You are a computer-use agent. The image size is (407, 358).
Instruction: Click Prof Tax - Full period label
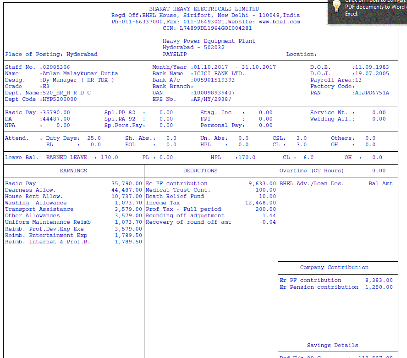(x=183, y=209)
